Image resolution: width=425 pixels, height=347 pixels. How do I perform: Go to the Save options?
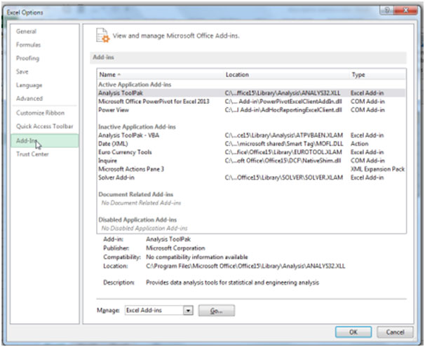coord(22,72)
